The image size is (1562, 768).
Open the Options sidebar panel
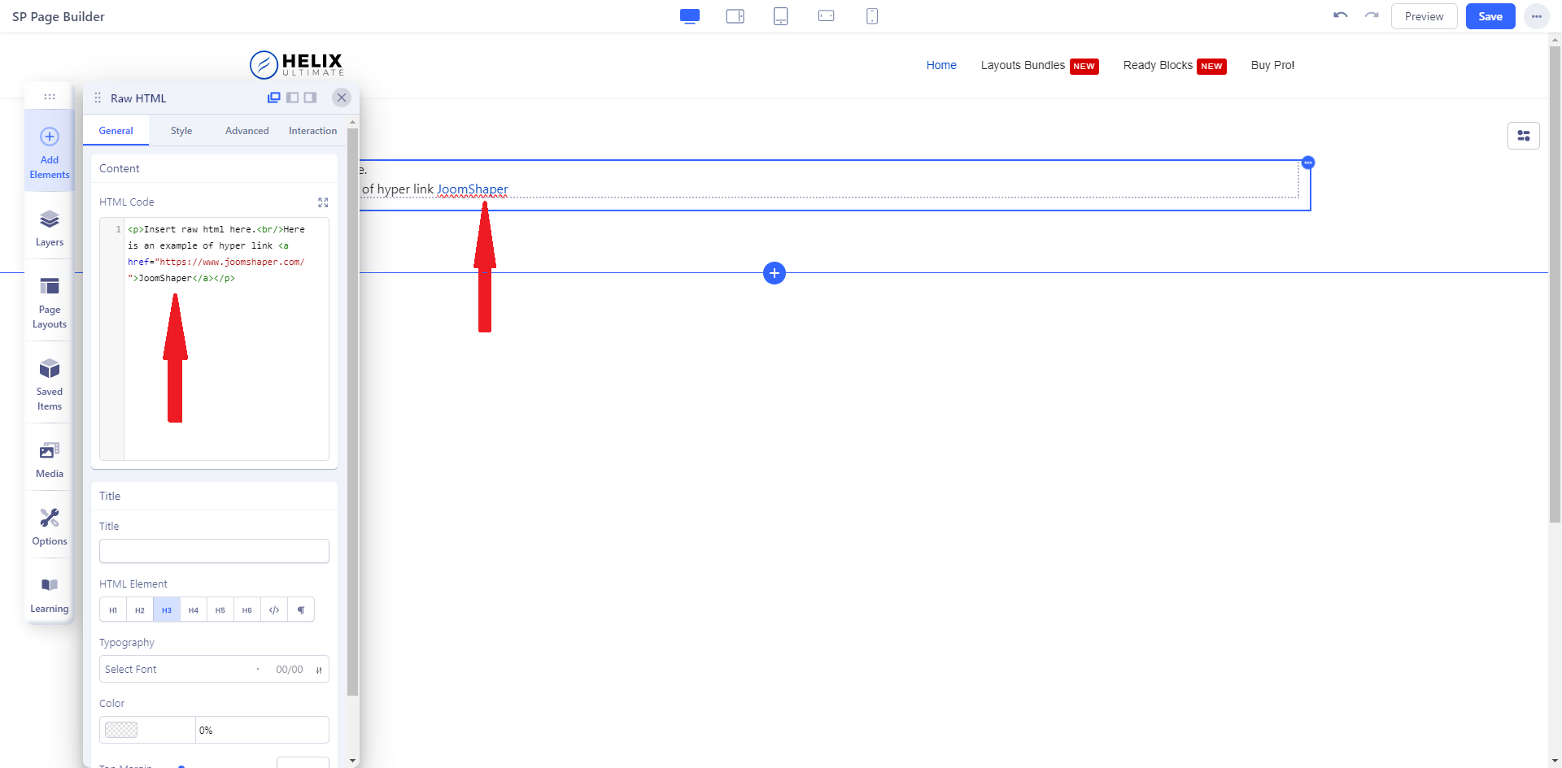pyautogui.click(x=50, y=527)
